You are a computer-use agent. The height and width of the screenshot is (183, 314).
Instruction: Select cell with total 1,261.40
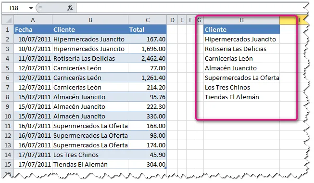[148, 78]
